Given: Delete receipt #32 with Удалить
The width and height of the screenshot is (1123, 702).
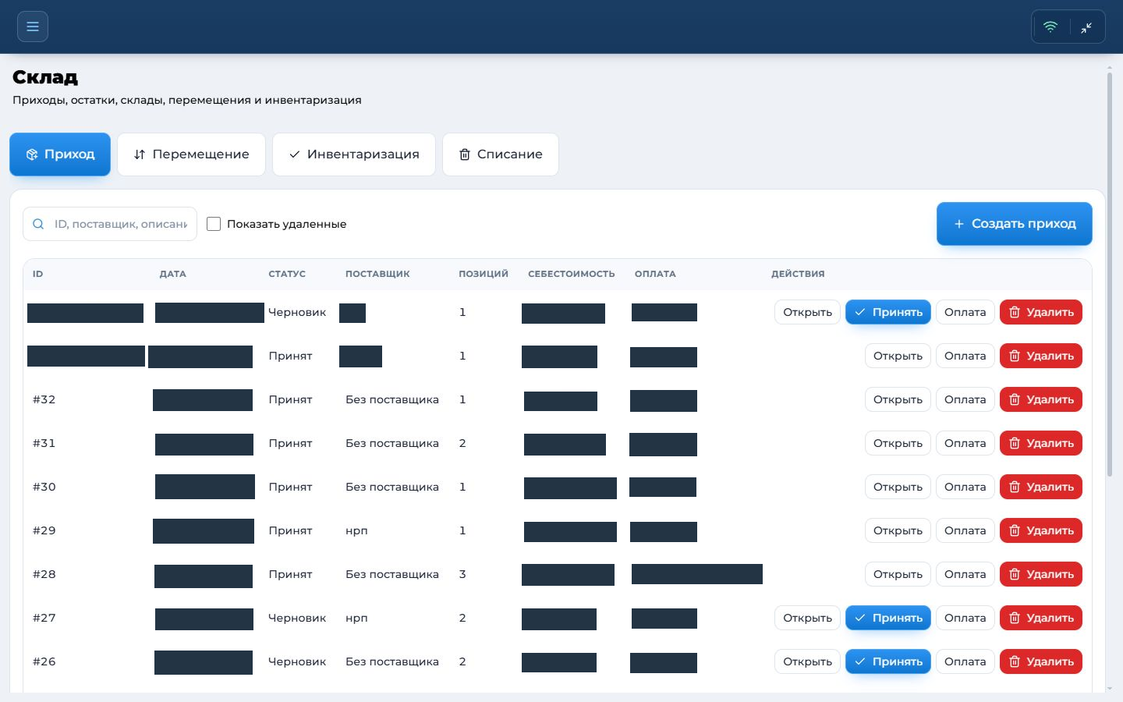Looking at the screenshot, I should coord(1041,399).
